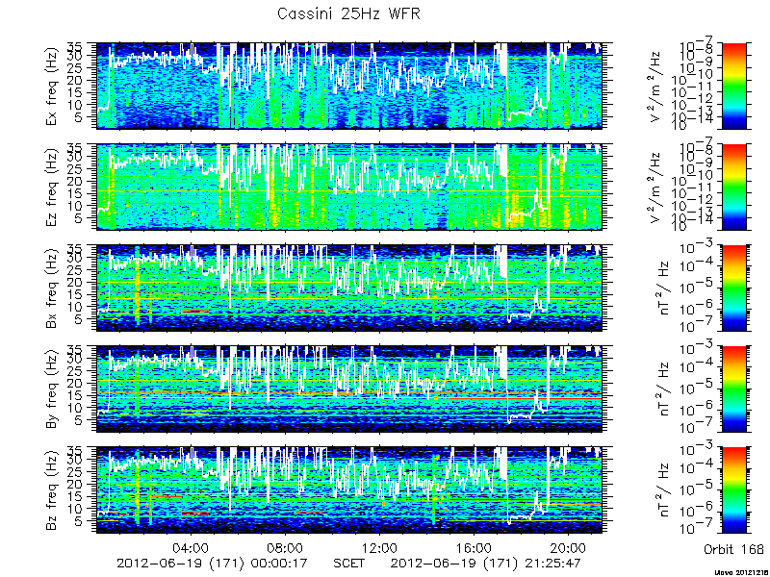Click the end time 2012-06-19 (171) 21:25:47
The width and height of the screenshot is (770, 577).
tap(486, 564)
